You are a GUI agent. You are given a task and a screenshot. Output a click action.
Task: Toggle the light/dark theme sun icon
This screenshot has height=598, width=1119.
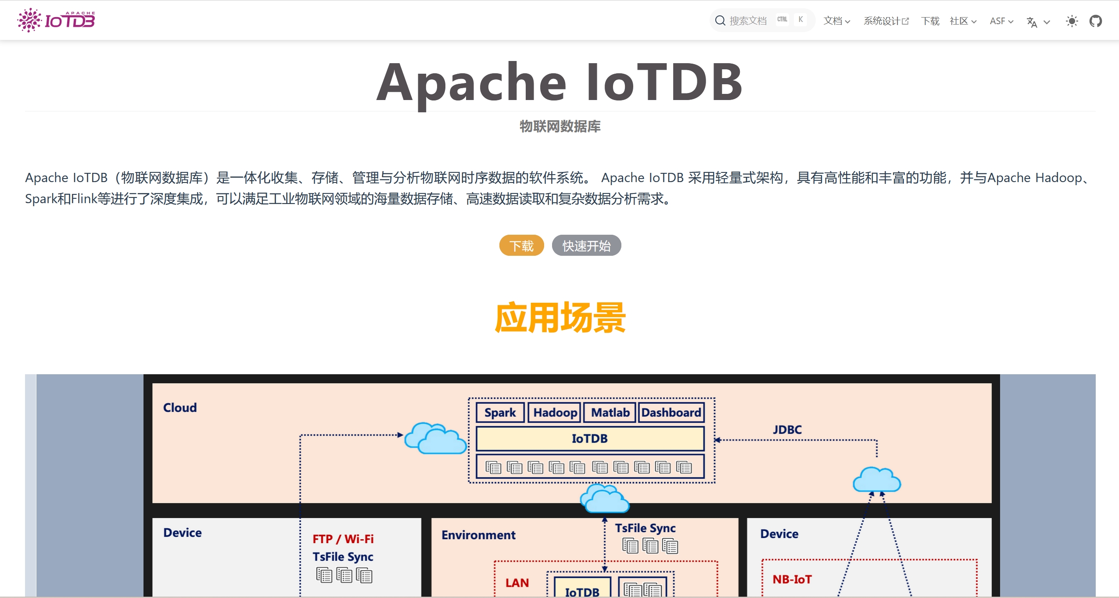[x=1072, y=21]
